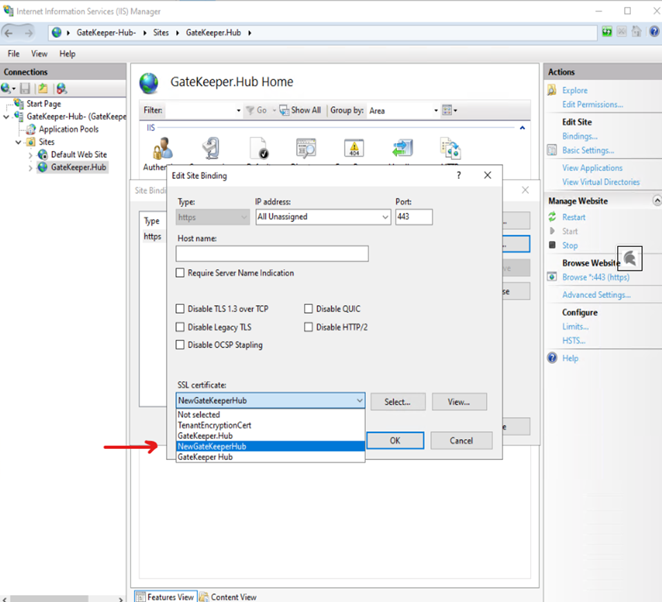The height and width of the screenshot is (602, 662).
Task: Open the Error Pages 404 icon
Action: click(354, 148)
